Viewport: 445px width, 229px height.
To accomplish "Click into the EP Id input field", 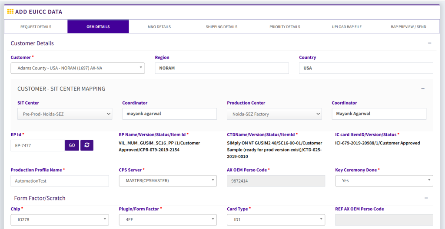I will pyautogui.click(x=37, y=145).
